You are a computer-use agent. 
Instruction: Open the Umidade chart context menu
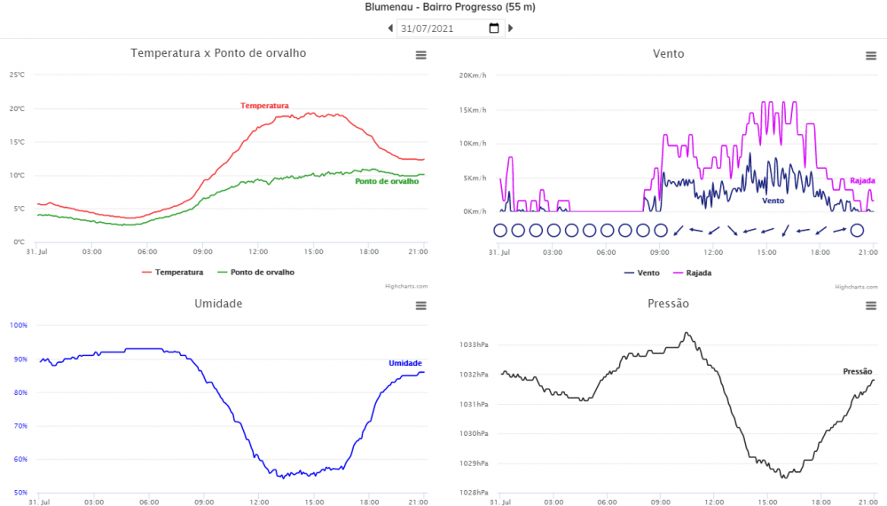tap(421, 305)
